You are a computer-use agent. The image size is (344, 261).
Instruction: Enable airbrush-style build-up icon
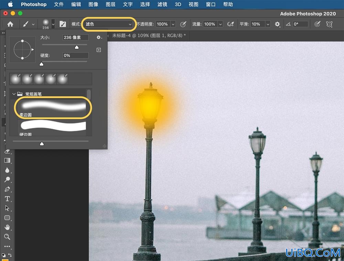coord(230,24)
